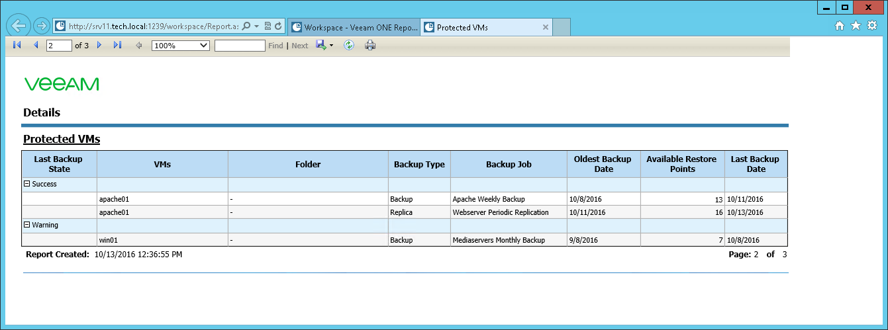Jump to the first page of the report

[x=17, y=45]
